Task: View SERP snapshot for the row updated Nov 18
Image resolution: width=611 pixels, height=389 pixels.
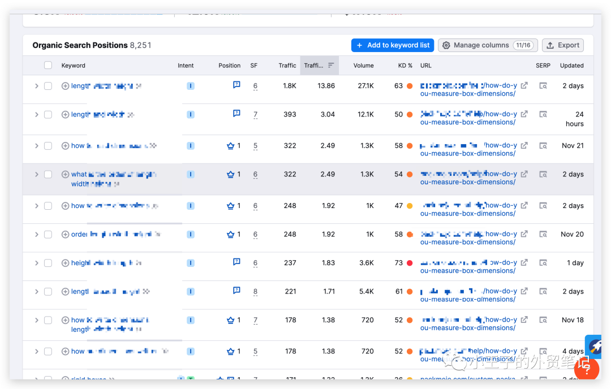Action: 543,320
